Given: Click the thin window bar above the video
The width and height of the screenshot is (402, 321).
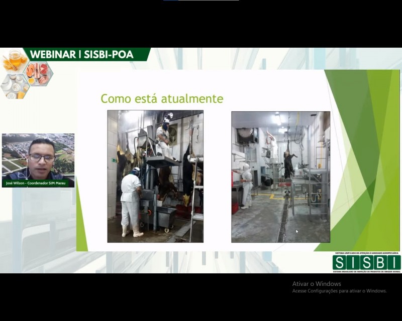Looking at the screenshot, I should tap(201, 1).
